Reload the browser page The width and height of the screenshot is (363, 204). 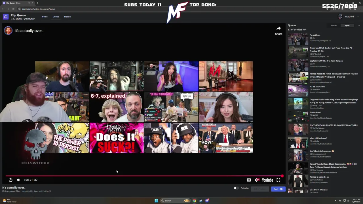click(x=13, y=9)
